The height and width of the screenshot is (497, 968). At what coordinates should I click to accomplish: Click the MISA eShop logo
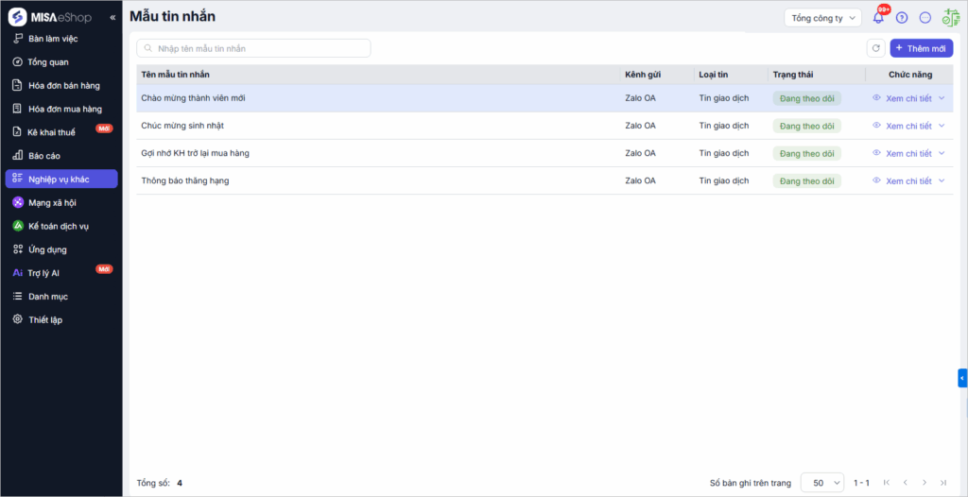pos(53,17)
